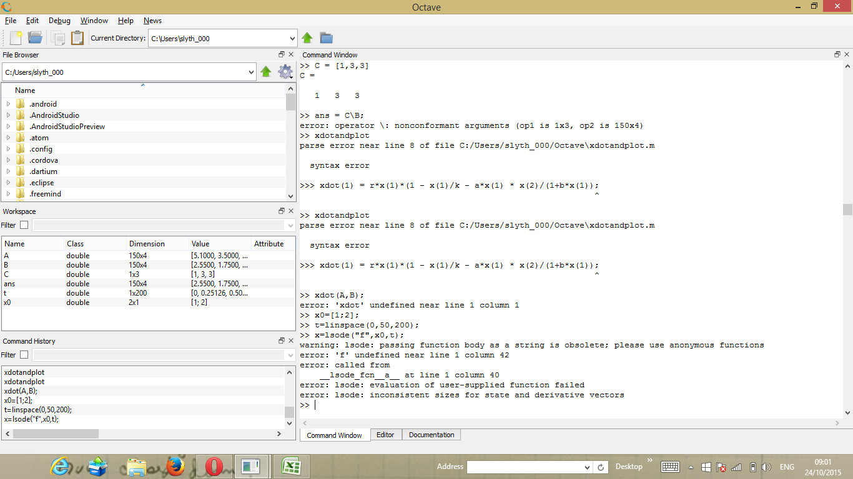Undock the File Browser panel

click(x=282, y=55)
